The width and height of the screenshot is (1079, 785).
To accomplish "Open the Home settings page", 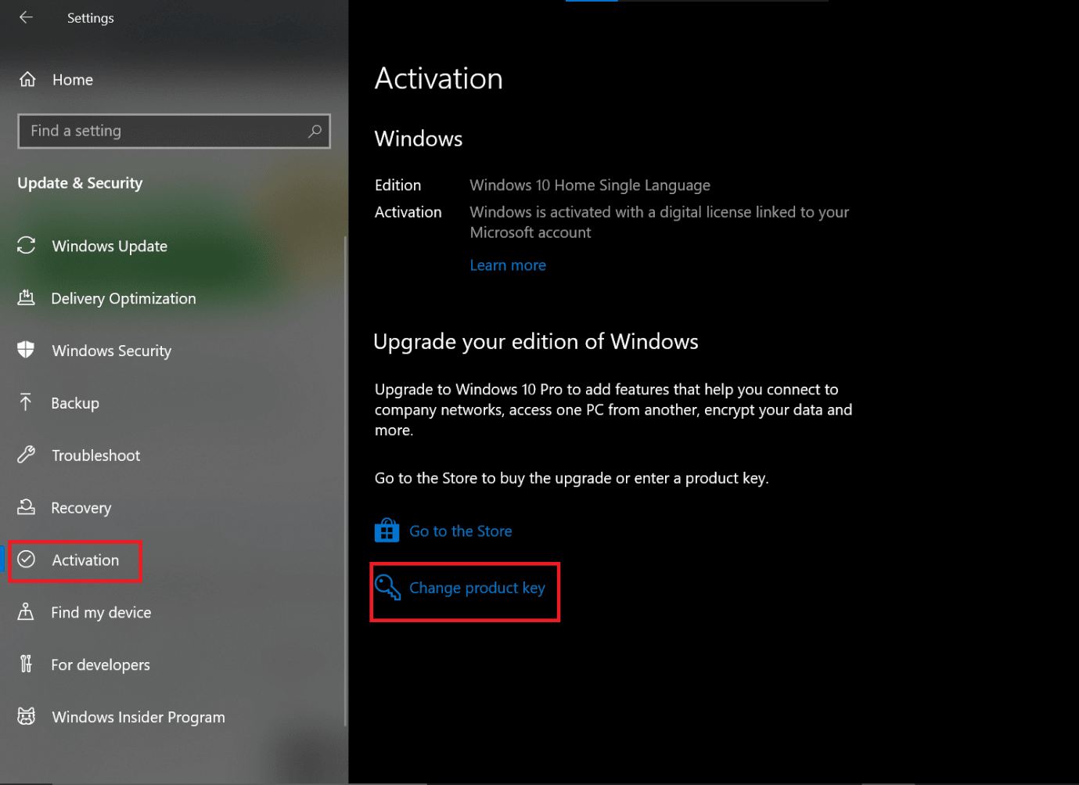I will (73, 80).
